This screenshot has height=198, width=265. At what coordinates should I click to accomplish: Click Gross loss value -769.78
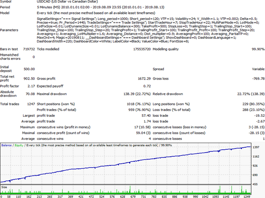pyautogui.click(x=258, y=79)
